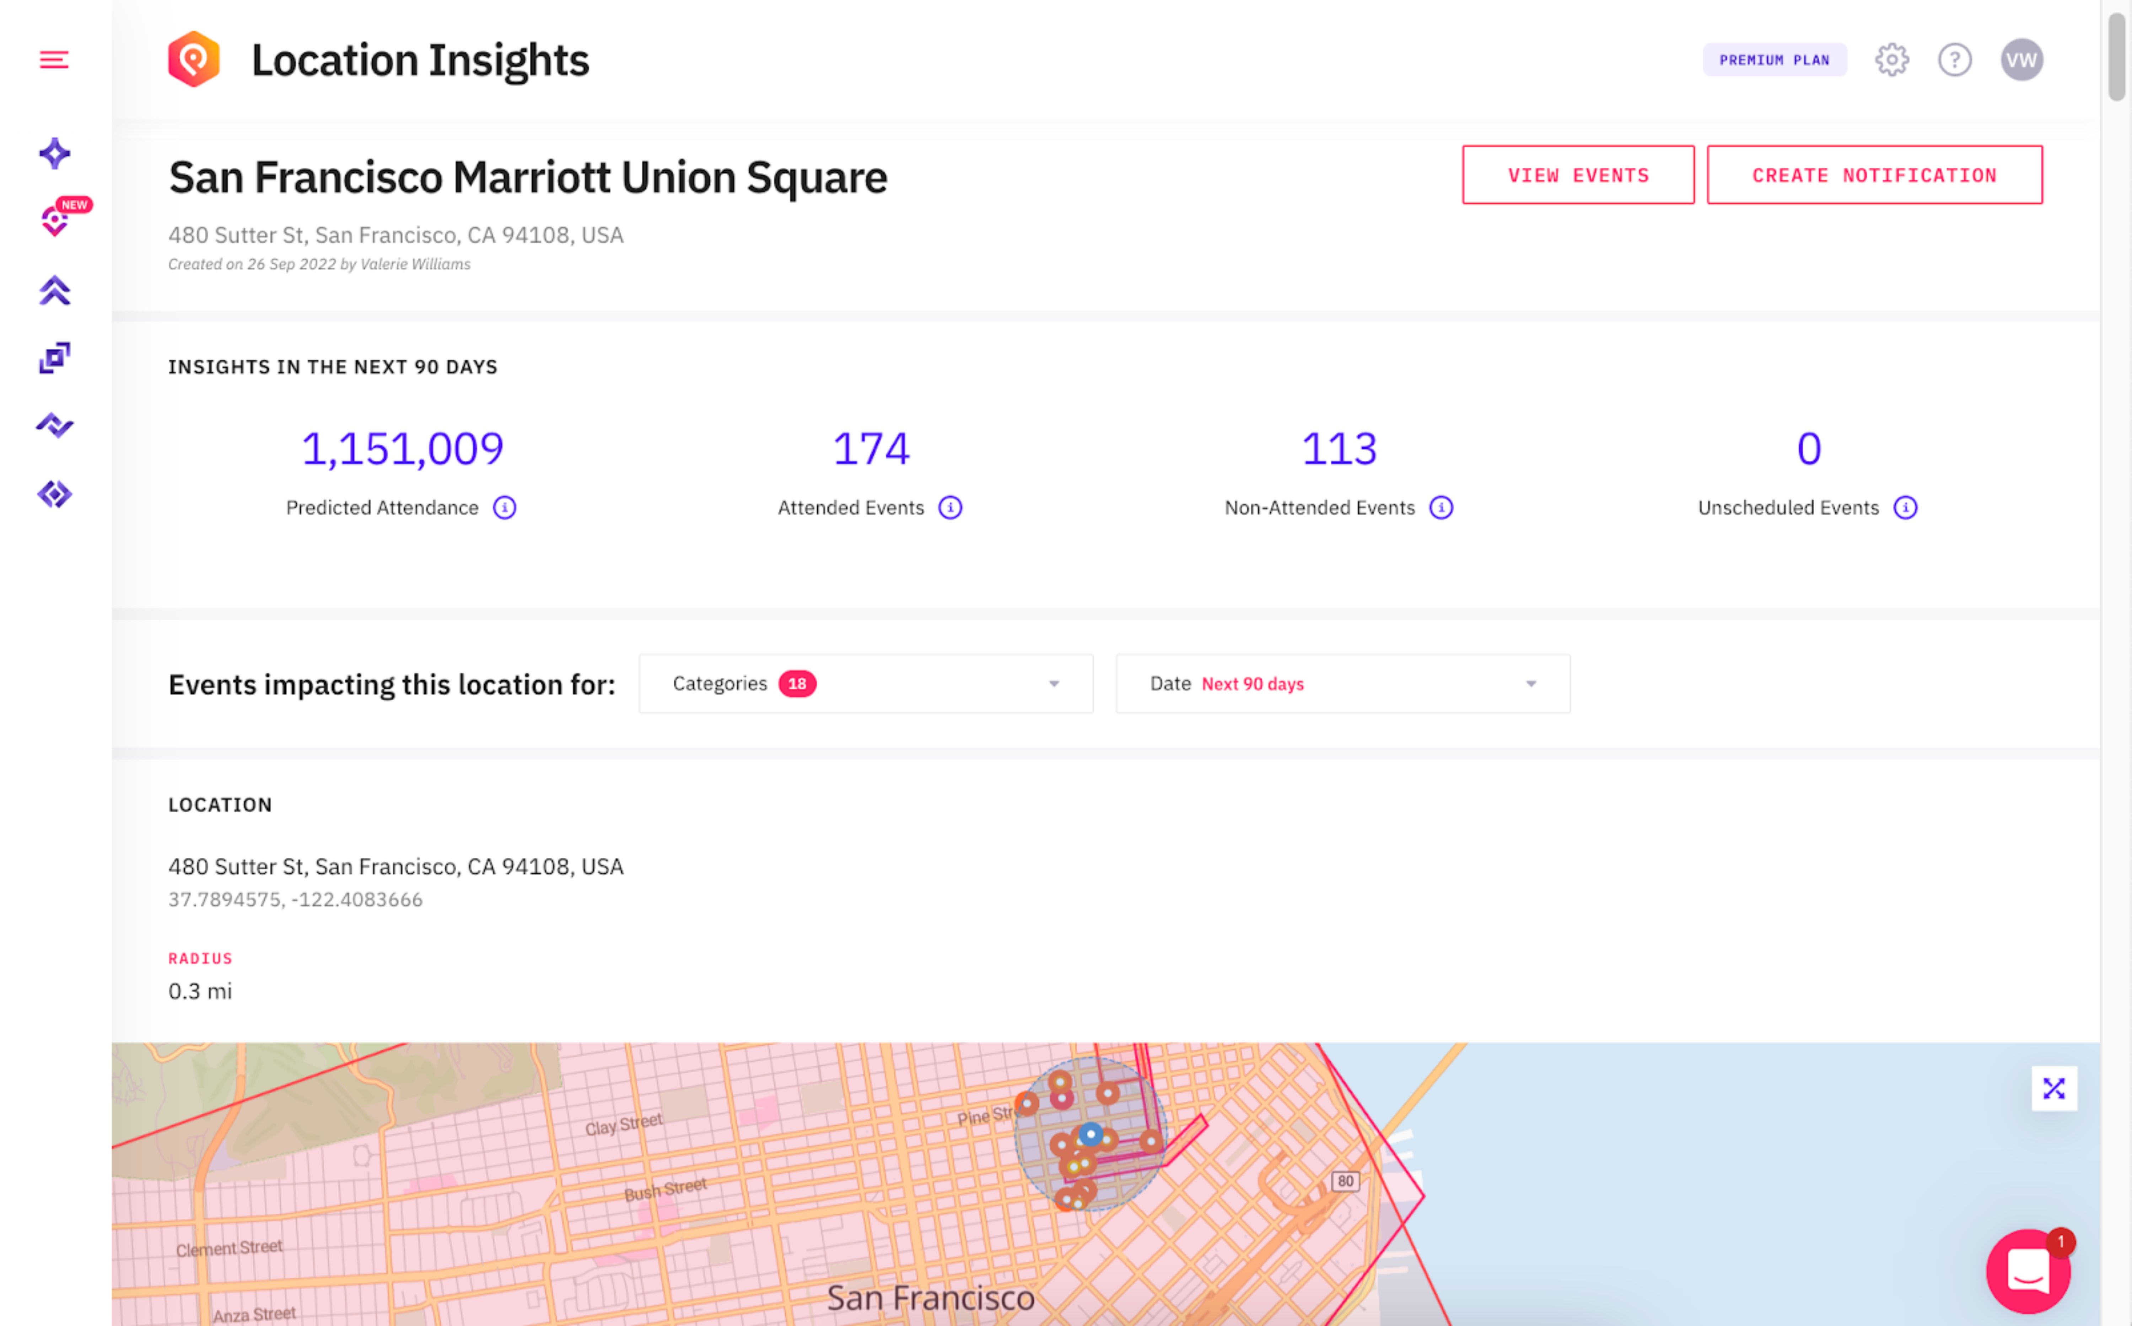Screen dimensions: 2132x1326
Task: Click the overlapping squares sidebar icon
Action: point(54,358)
